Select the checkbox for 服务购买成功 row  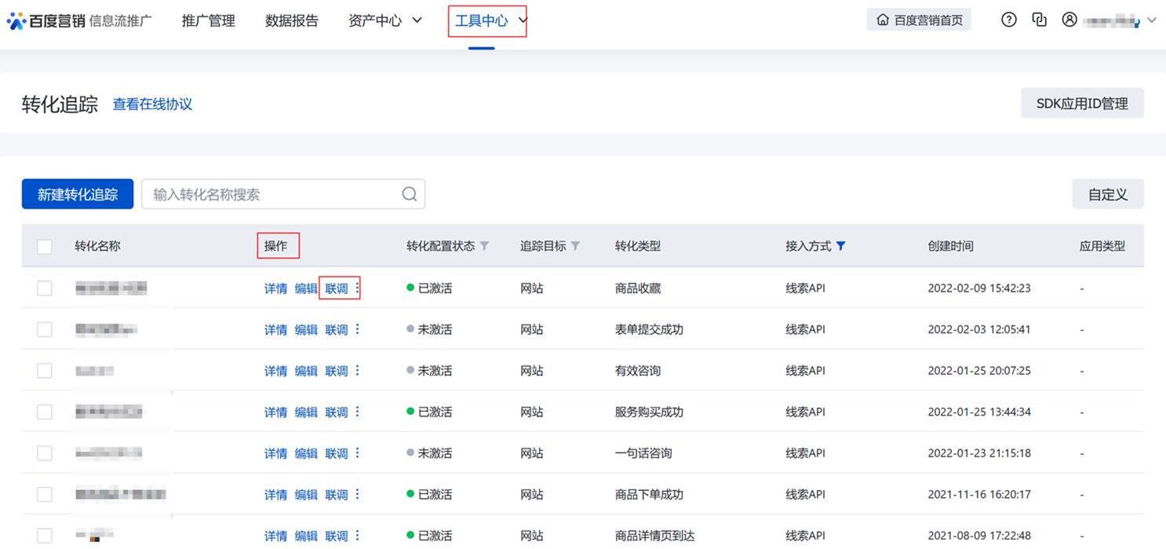[45, 412]
